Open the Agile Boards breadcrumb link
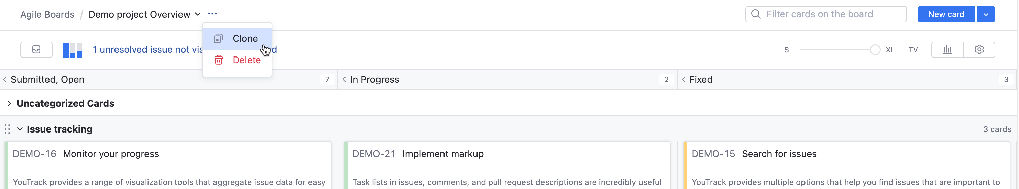This screenshot has height=189, width=1019. point(47,15)
